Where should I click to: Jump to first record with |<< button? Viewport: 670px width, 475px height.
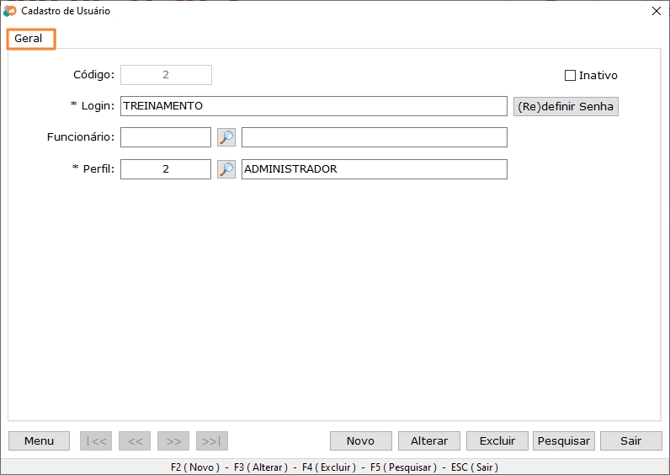point(96,441)
